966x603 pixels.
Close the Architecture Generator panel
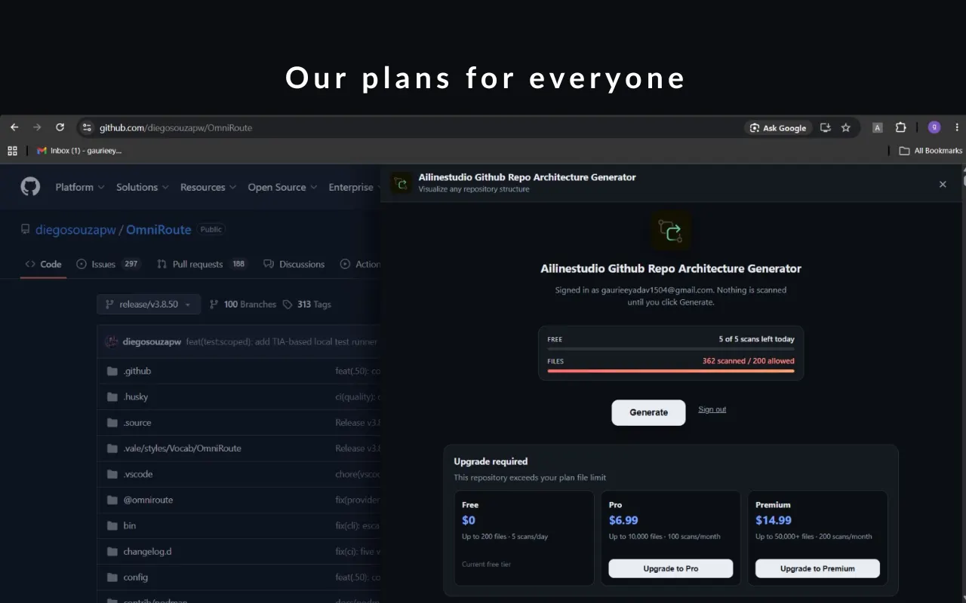943,184
